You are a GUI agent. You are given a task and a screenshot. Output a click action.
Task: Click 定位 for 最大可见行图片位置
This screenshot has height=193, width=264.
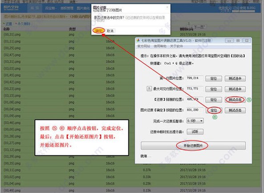[x=214, y=89]
